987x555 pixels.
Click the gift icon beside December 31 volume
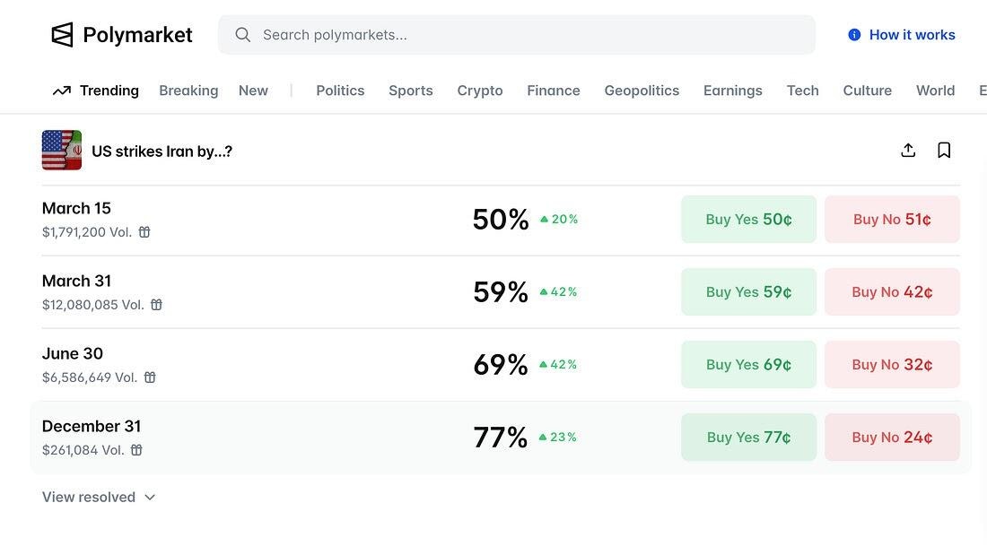[x=136, y=450]
